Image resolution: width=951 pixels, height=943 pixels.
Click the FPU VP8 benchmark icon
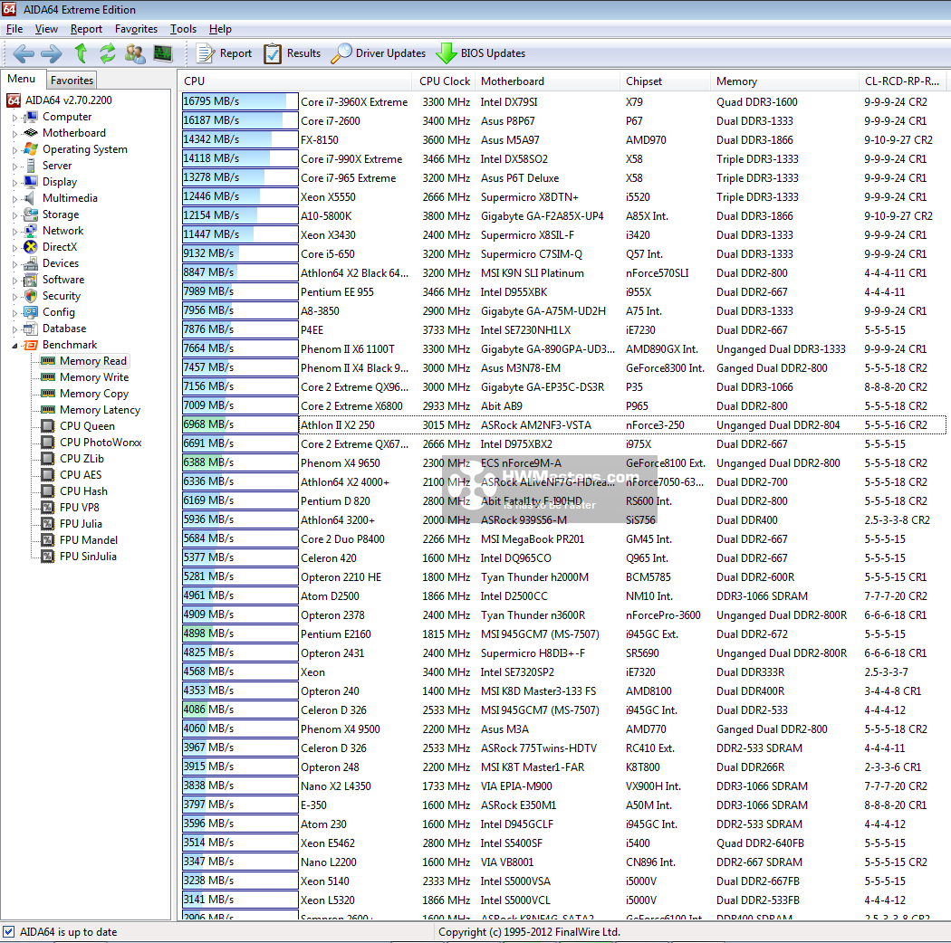pyautogui.click(x=48, y=508)
